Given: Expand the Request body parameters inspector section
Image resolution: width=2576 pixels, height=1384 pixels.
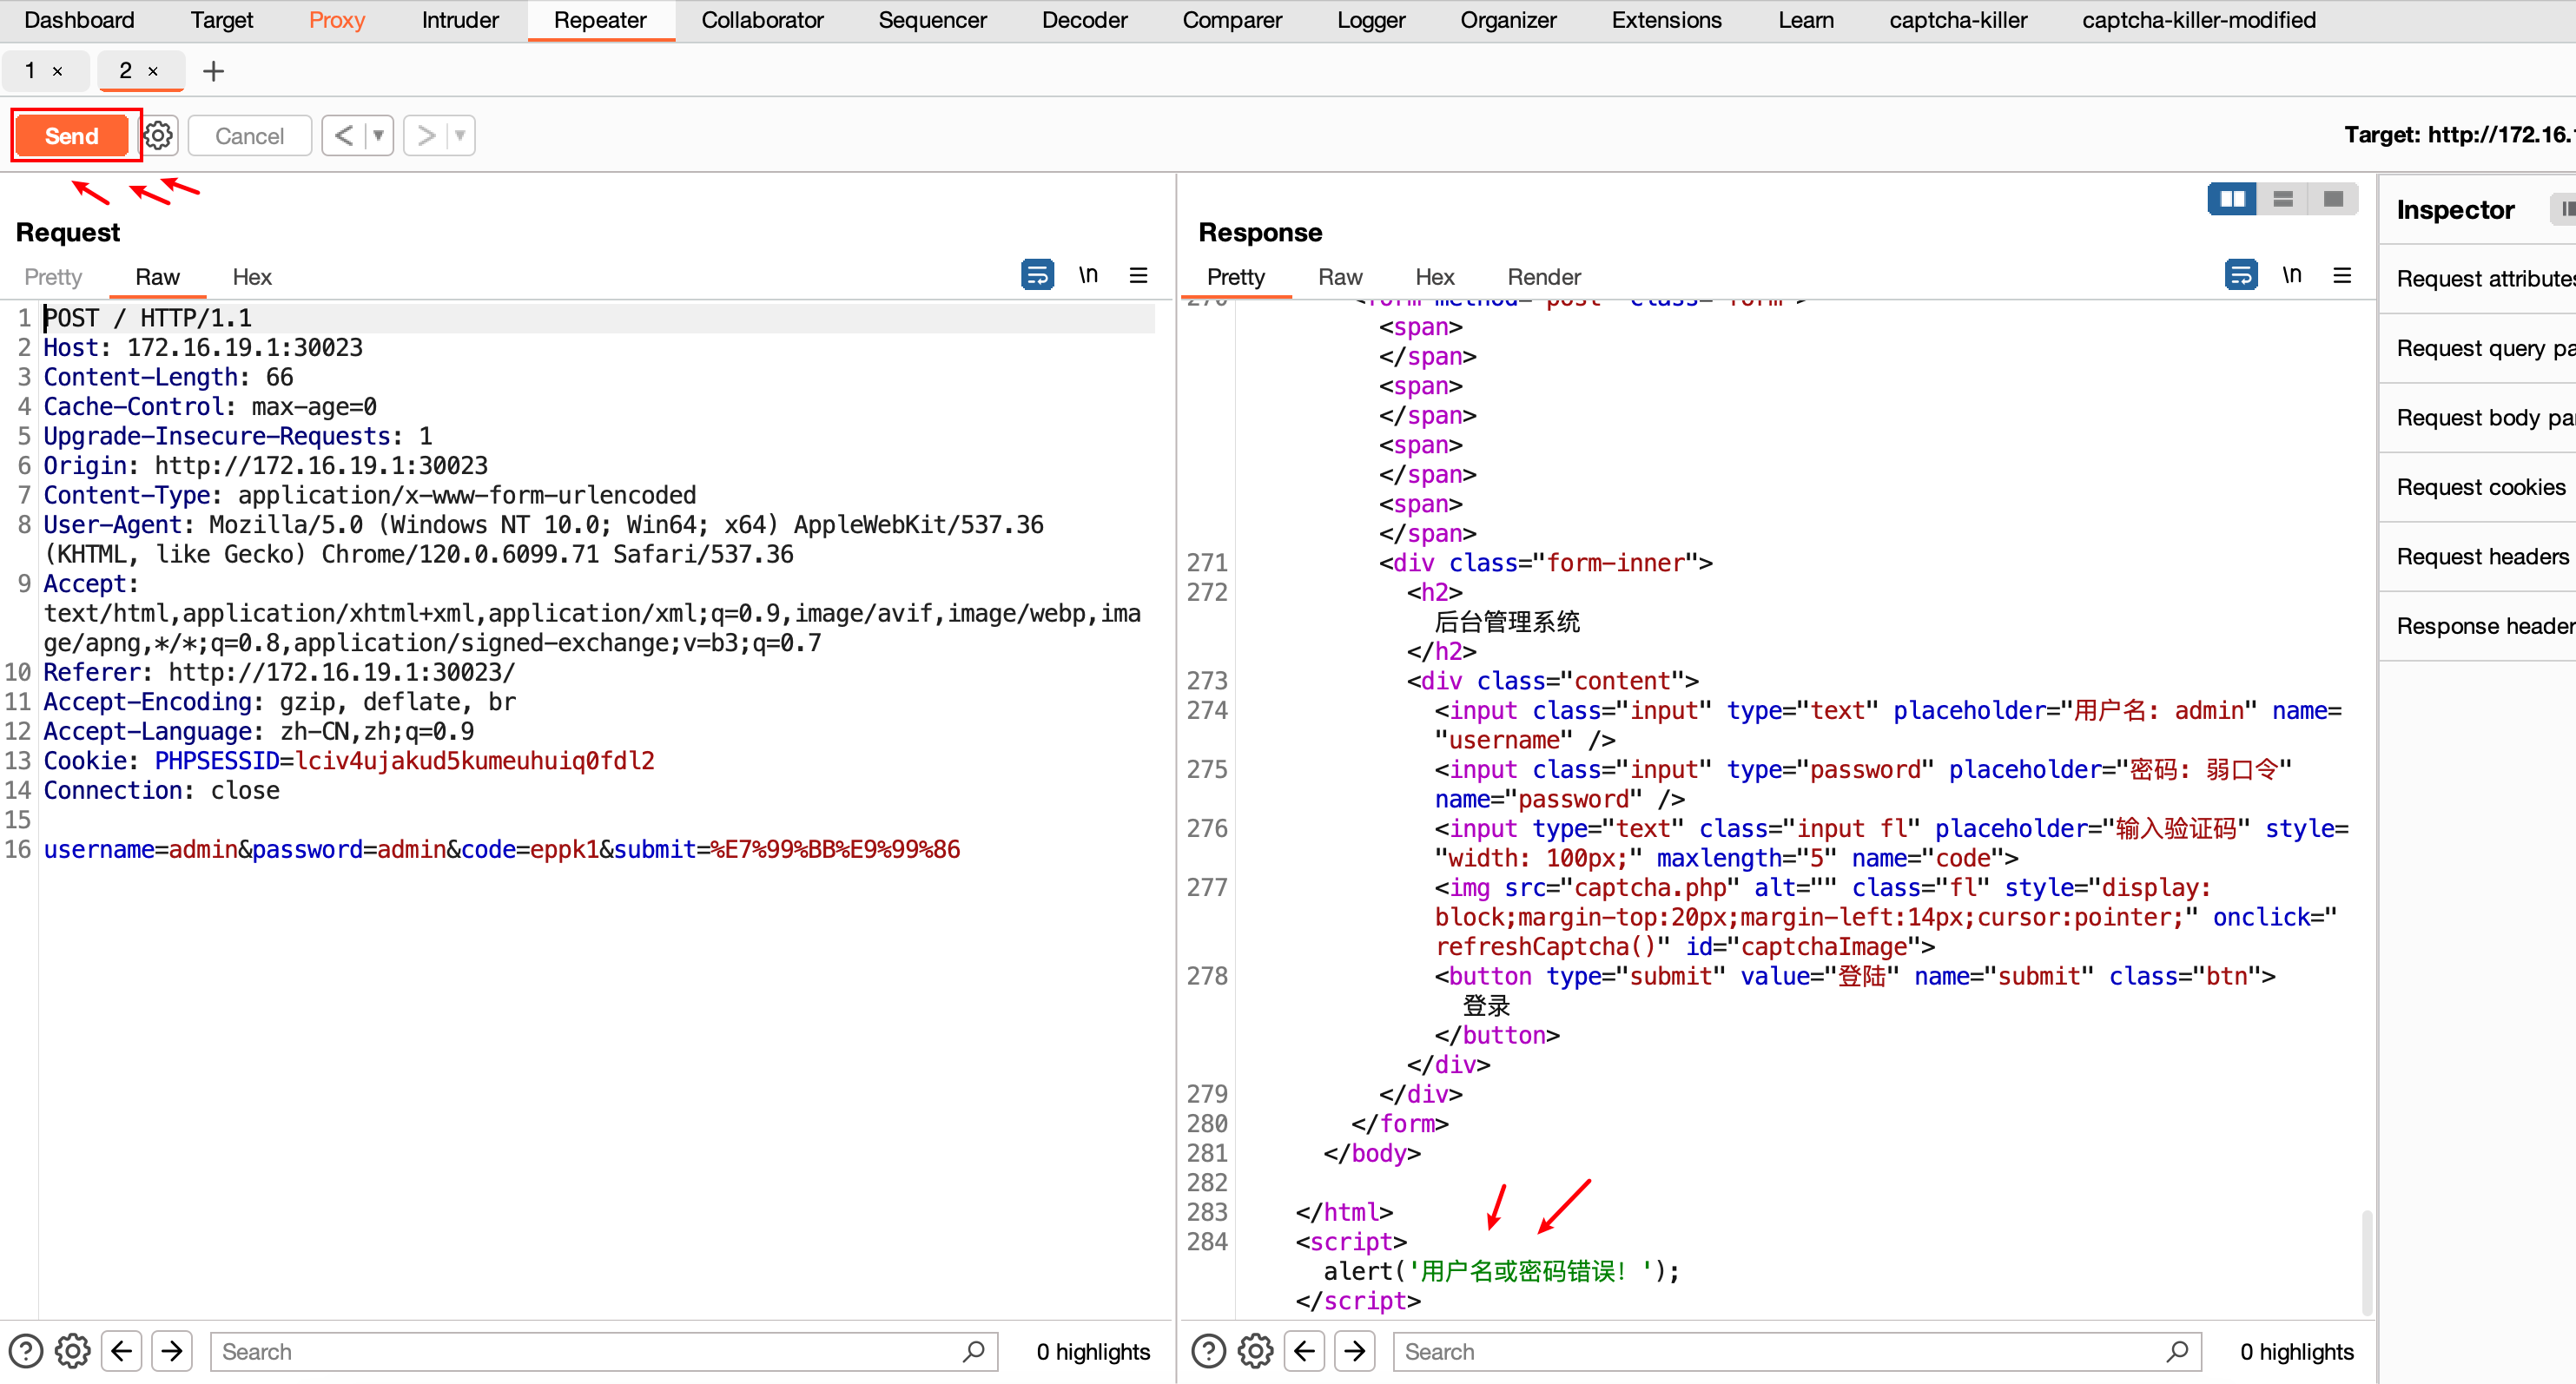Looking at the screenshot, I should (2477, 418).
